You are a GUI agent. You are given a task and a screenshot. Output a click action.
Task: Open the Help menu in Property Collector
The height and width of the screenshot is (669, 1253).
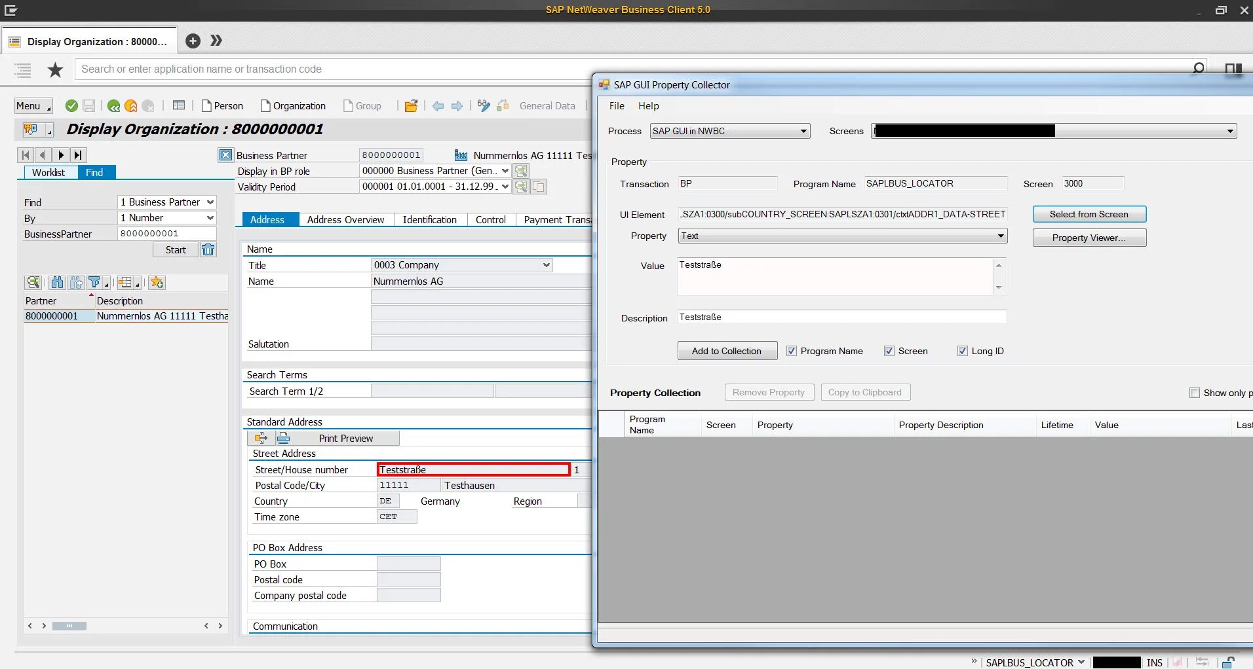[x=647, y=105]
